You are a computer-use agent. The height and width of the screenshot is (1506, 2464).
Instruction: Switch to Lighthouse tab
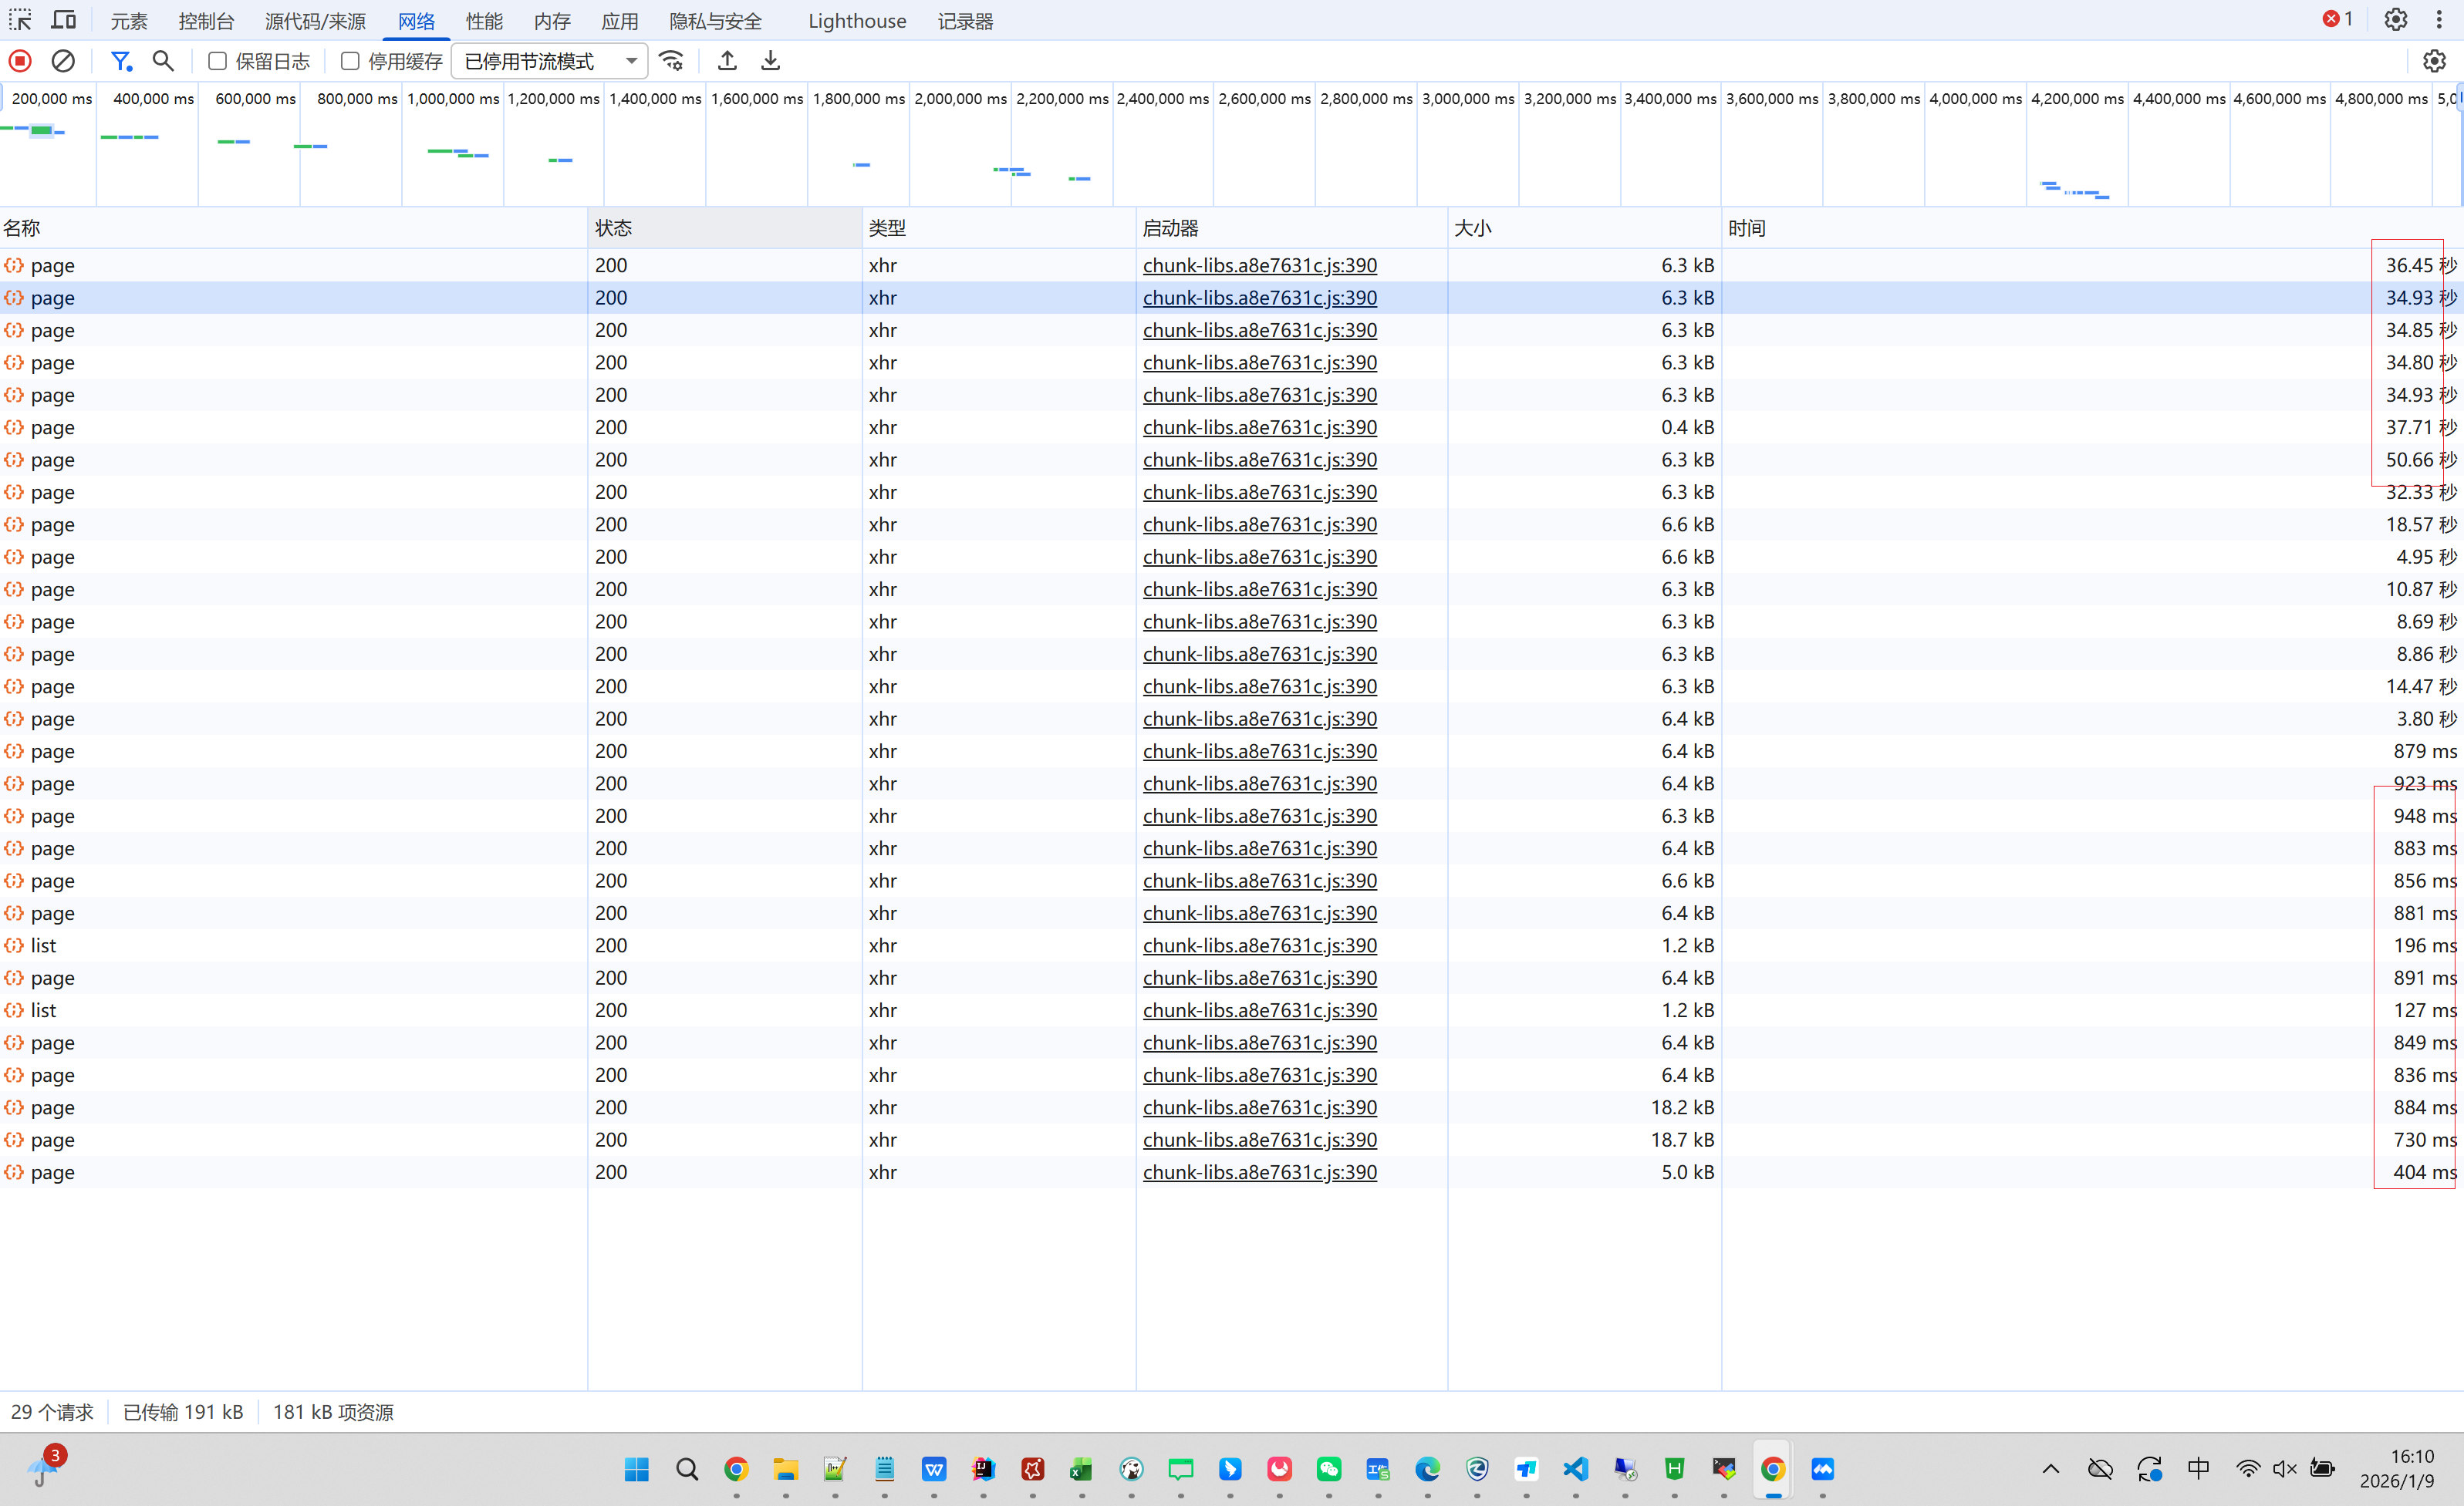[x=856, y=21]
